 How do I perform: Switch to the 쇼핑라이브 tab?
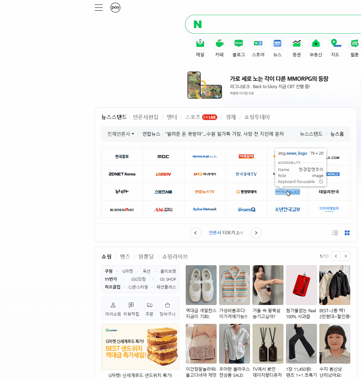pos(175,256)
